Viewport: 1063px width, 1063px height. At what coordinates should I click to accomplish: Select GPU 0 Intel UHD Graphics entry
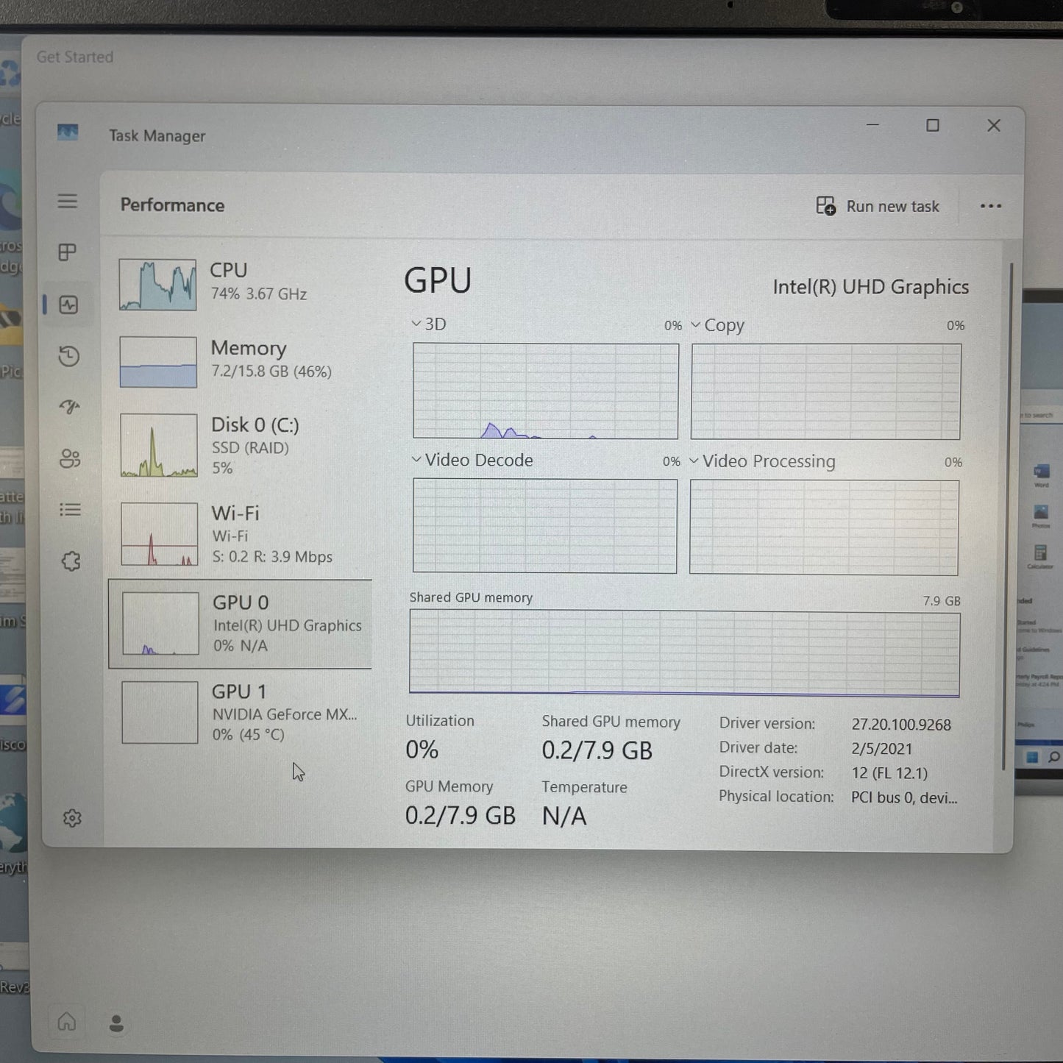point(241,624)
